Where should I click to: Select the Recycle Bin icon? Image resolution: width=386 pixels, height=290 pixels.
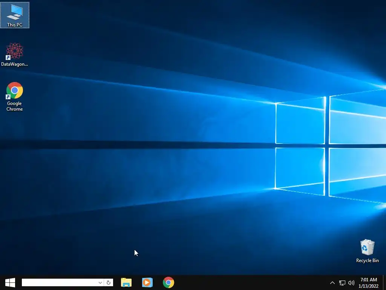[367, 251]
